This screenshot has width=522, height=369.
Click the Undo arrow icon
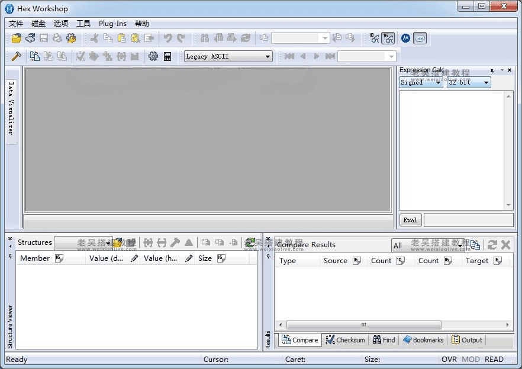(168, 38)
